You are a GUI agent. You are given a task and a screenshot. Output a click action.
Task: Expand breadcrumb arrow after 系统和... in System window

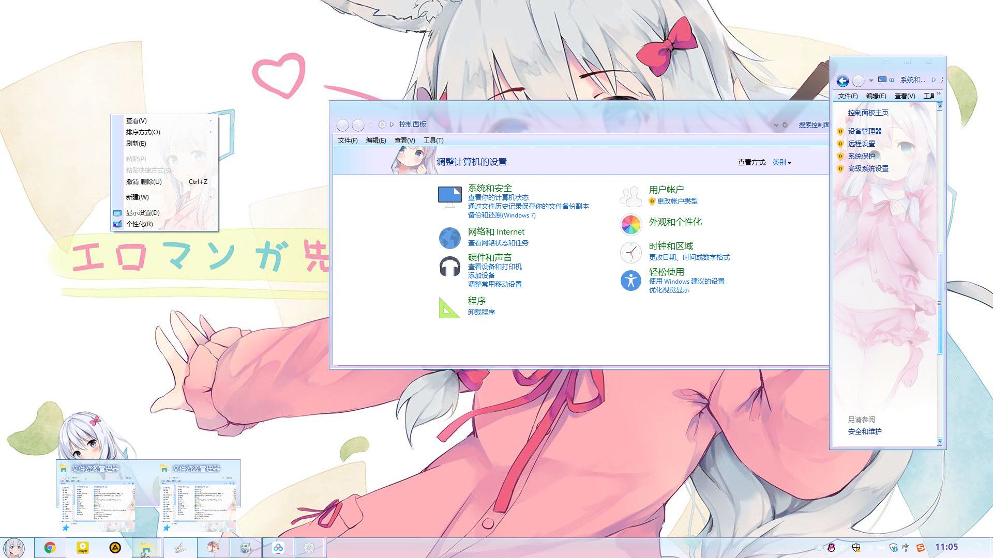pyautogui.click(x=934, y=80)
